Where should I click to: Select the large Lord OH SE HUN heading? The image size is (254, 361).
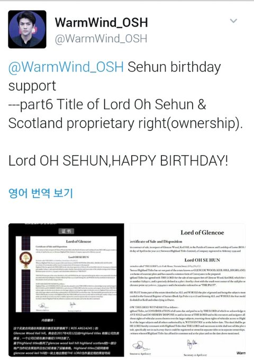tap(202, 260)
